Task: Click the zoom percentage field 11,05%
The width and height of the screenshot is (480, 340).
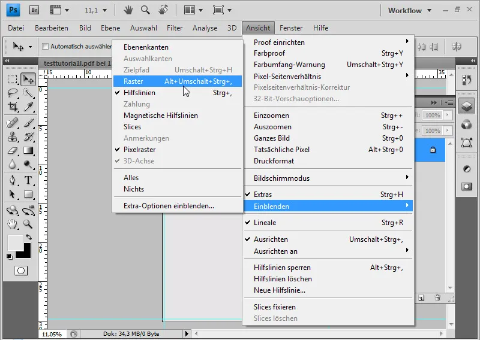Action: tap(52, 334)
